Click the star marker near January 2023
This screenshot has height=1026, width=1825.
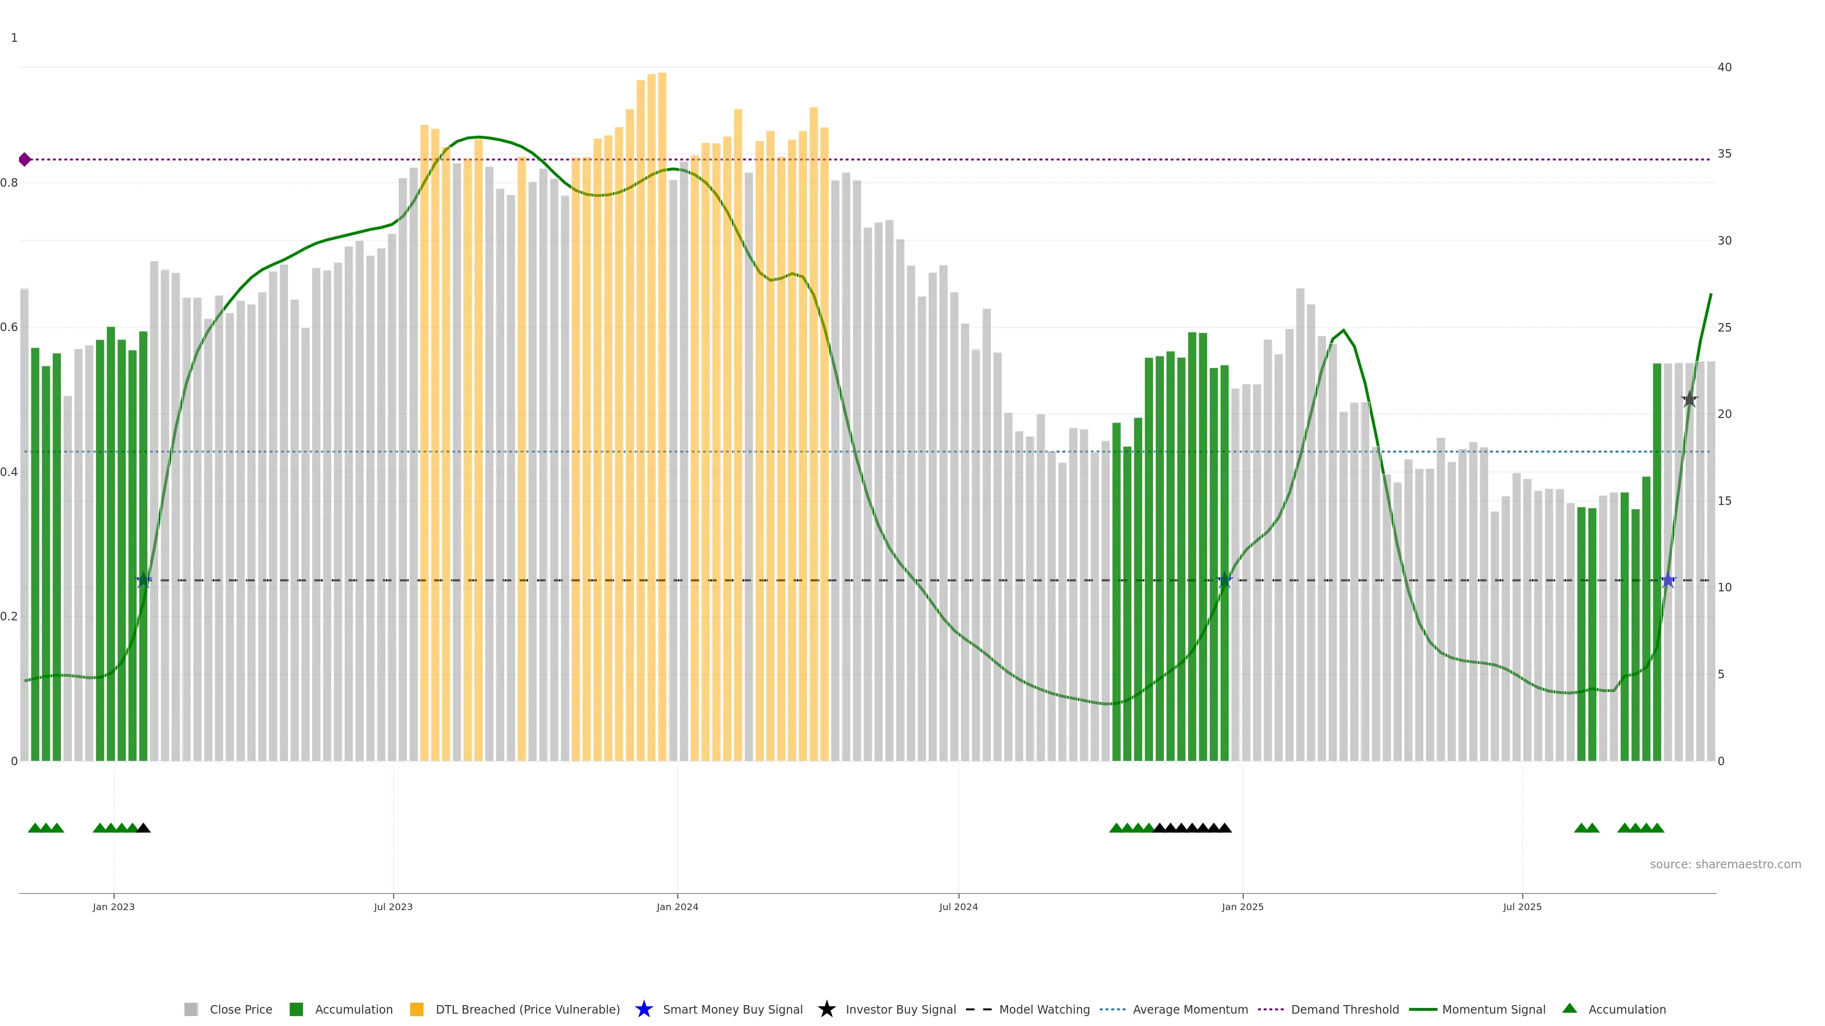pos(144,580)
